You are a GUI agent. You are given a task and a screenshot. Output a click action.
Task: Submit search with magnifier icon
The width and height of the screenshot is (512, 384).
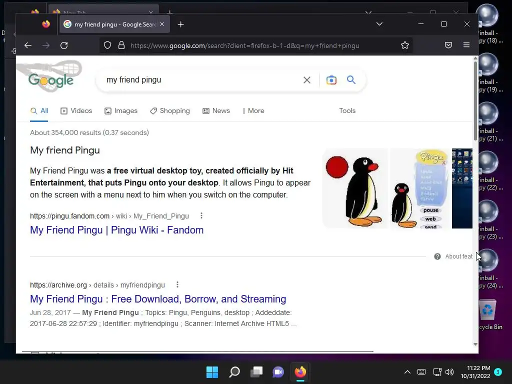(x=351, y=80)
